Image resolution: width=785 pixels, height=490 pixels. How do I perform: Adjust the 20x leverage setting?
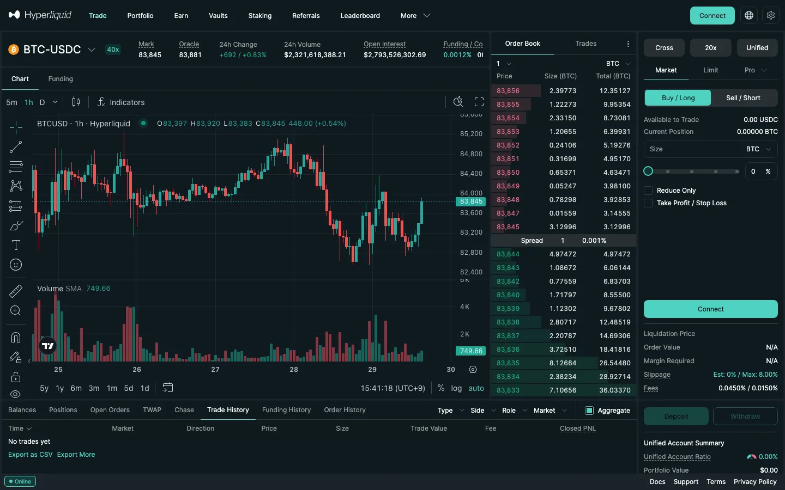click(x=710, y=48)
